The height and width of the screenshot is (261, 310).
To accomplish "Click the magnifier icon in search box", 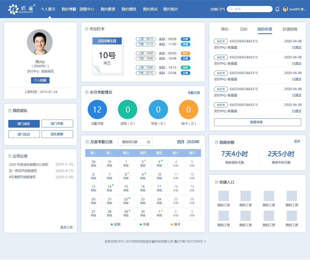I will point(231,9).
